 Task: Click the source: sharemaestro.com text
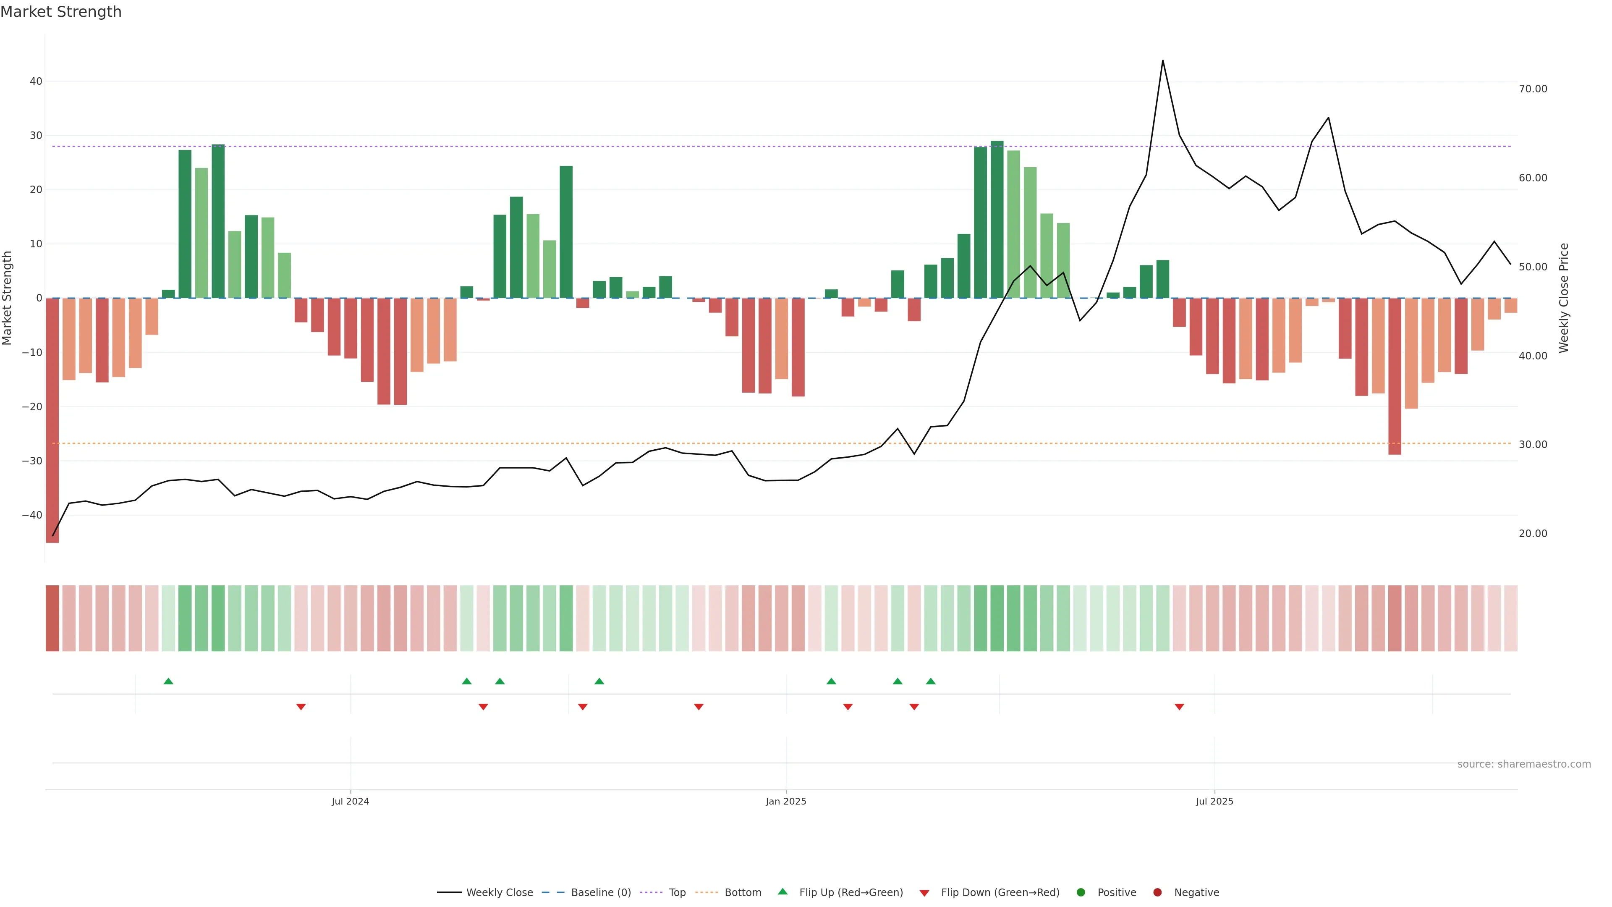coord(1524,764)
